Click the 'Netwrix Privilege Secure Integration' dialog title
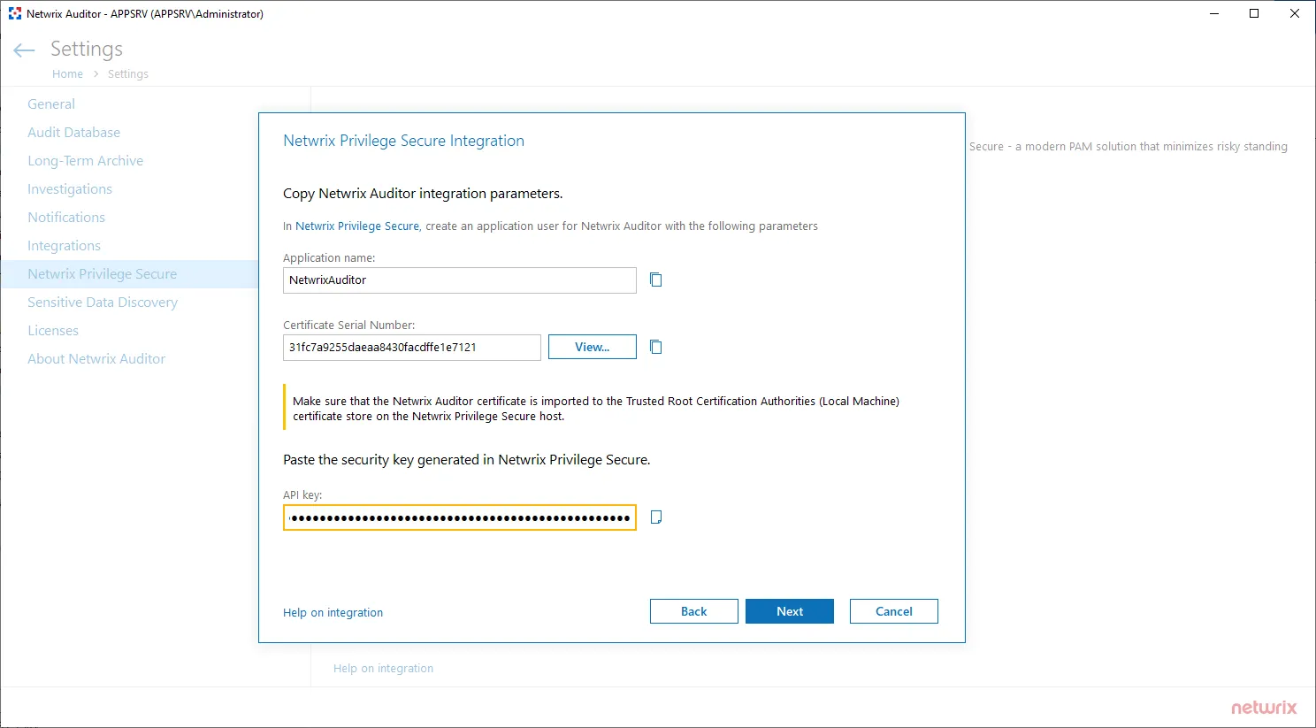This screenshot has width=1316, height=728. (x=403, y=141)
